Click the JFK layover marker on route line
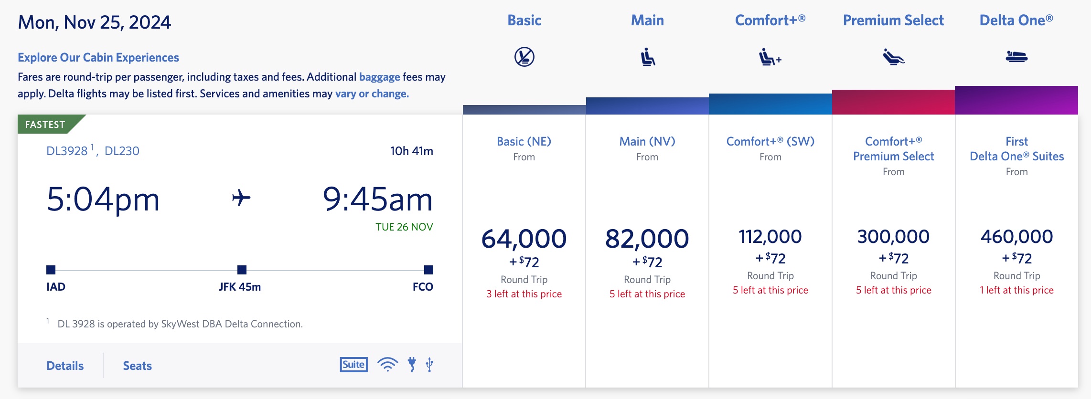 242,270
